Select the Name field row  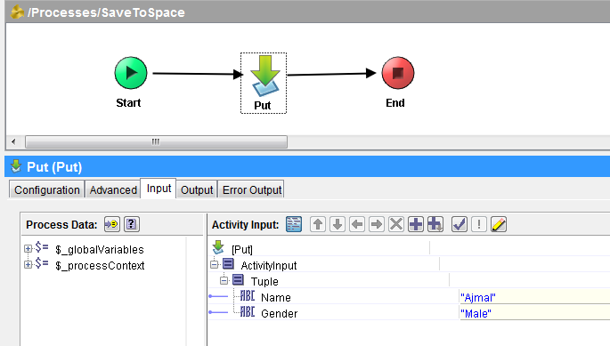tap(276, 297)
